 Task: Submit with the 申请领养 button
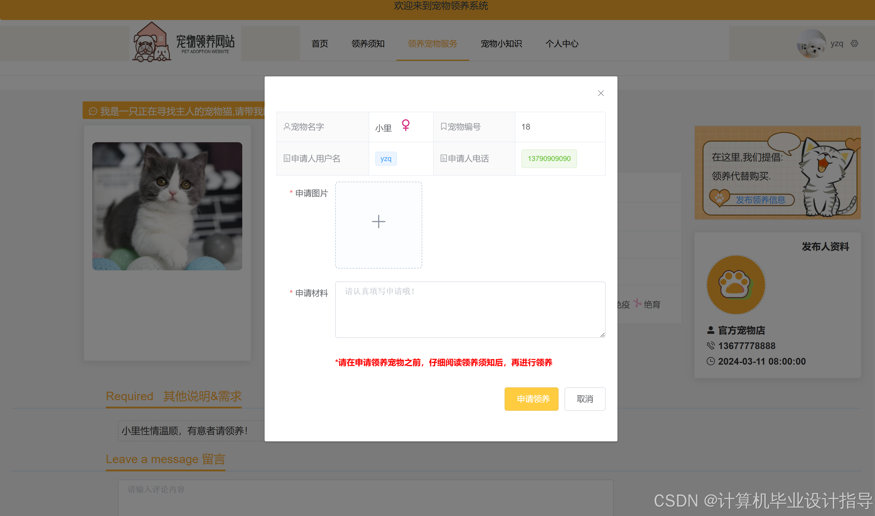coord(531,399)
